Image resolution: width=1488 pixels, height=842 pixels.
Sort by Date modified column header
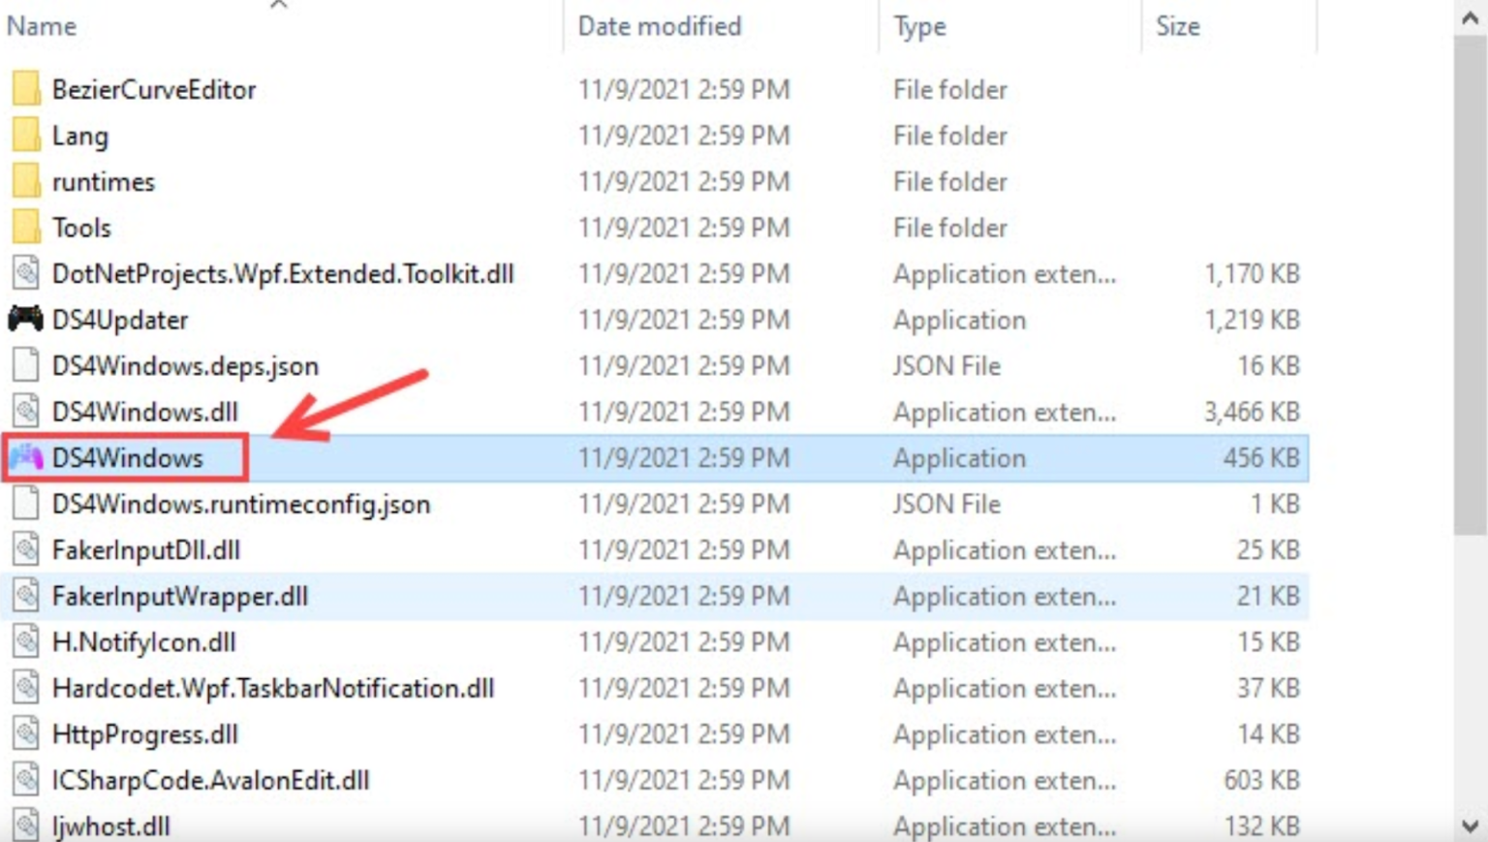tap(659, 26)
